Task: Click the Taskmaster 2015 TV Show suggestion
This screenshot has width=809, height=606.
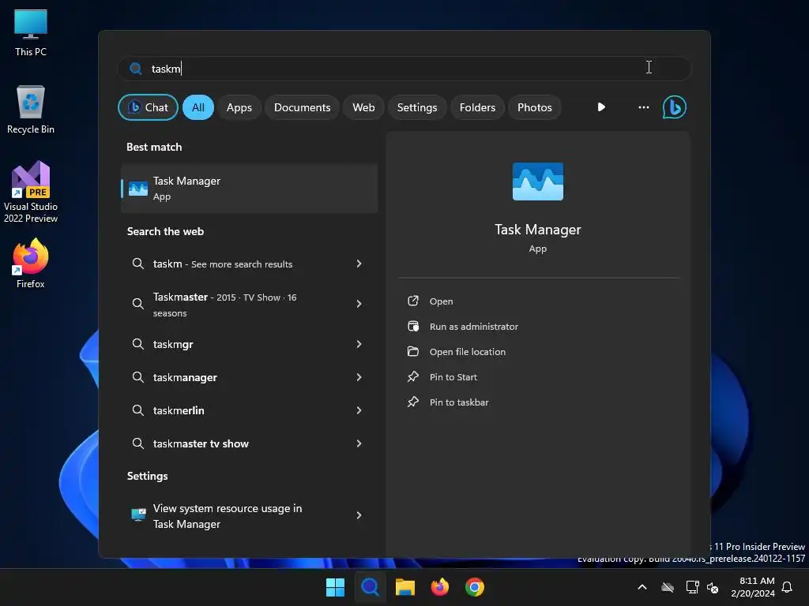Action: (x=249, y=304)
